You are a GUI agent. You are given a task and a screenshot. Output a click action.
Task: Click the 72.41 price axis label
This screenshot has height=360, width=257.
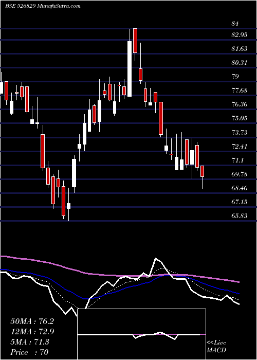click(240, 146)
